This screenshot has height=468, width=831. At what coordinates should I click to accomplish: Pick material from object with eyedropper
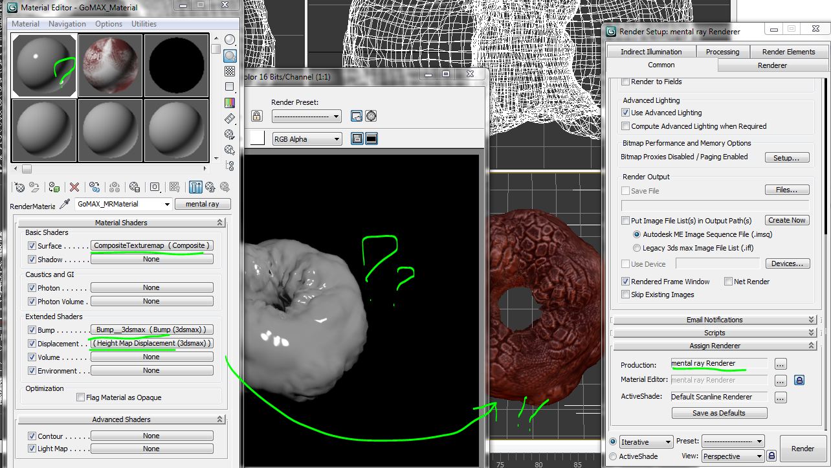[x=65, y=204]
